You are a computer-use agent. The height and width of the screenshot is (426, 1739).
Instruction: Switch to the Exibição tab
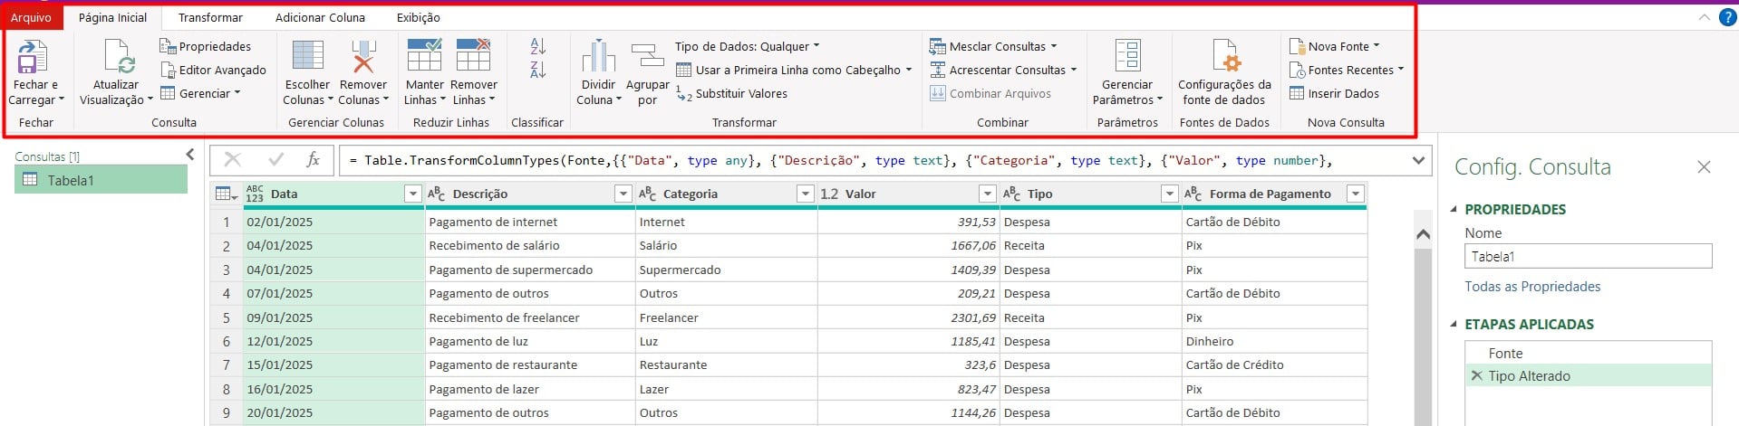pyautogui.click(x=418, y=17)
